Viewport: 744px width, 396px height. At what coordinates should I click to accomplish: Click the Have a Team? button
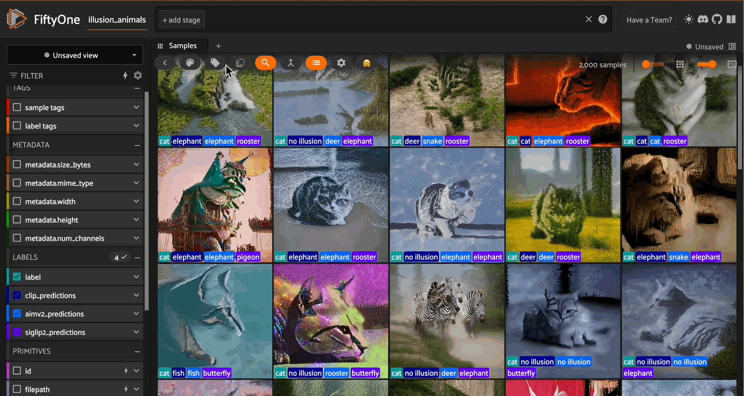tap(649, 20)
